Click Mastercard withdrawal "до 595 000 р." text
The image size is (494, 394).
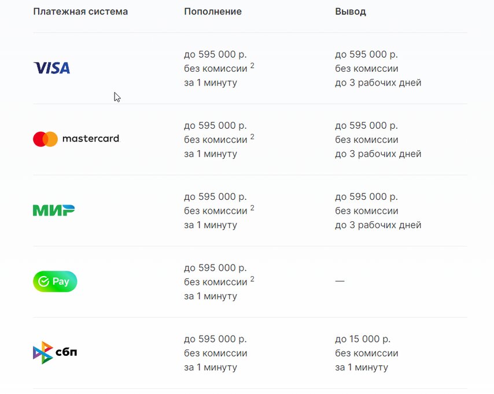click(366, 125)
